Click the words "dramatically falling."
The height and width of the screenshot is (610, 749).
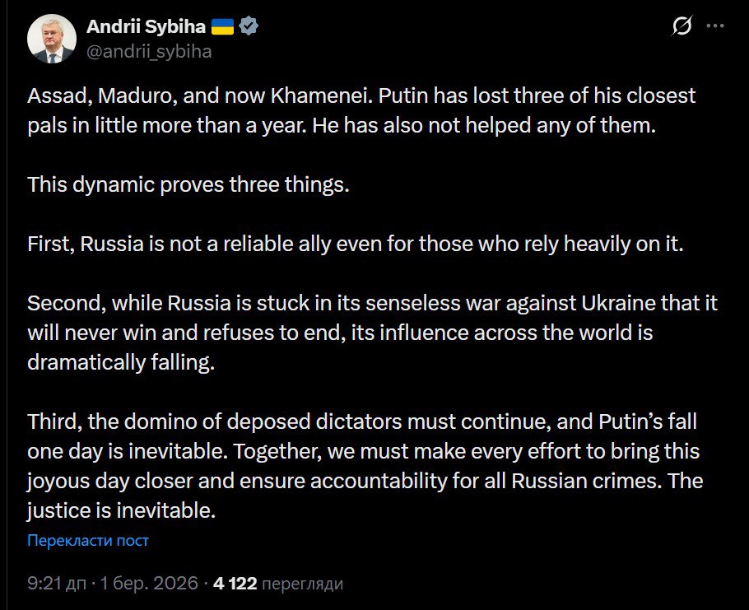pos(120,363)
